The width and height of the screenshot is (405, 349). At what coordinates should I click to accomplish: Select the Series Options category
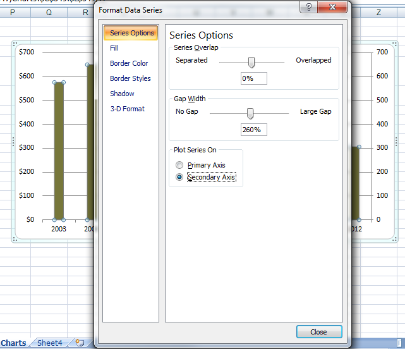click(x=131, y=33)
